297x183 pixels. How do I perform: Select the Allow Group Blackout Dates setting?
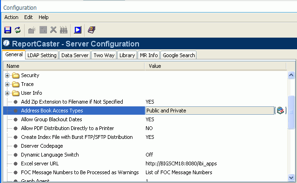coord(52,119)
